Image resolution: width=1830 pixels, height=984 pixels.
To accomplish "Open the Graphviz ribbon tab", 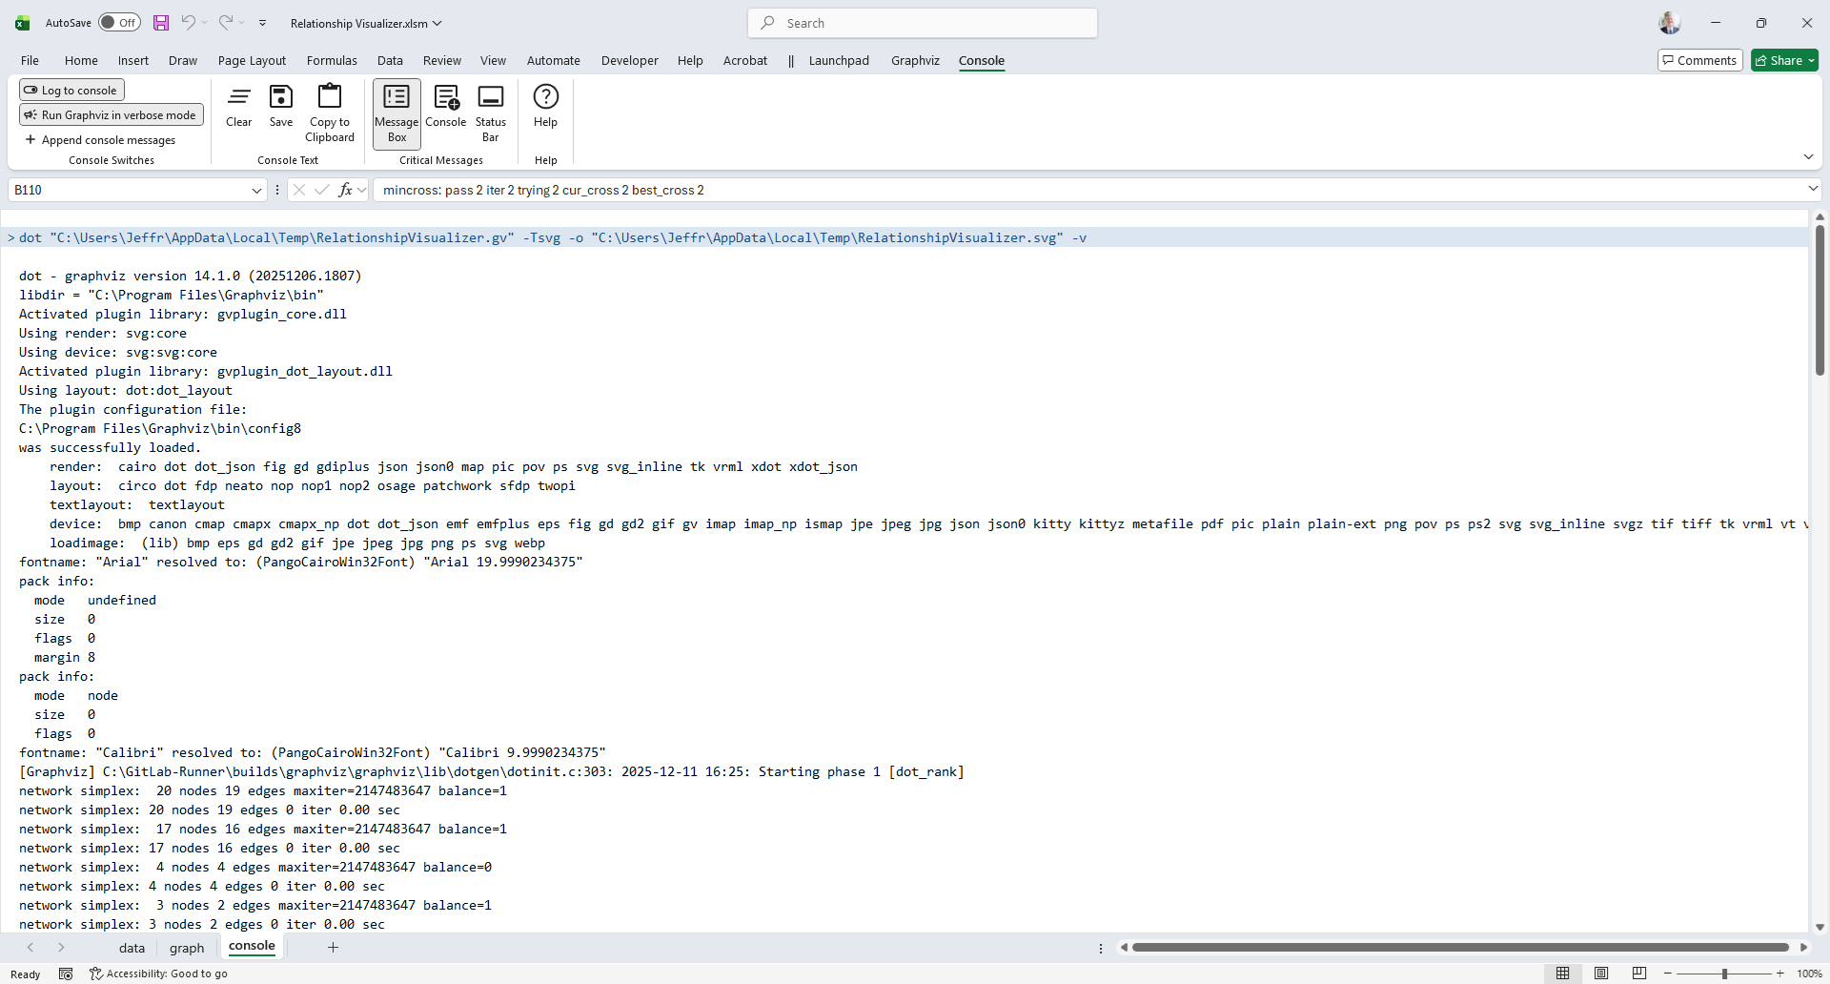I will click(x=915, y=61).
